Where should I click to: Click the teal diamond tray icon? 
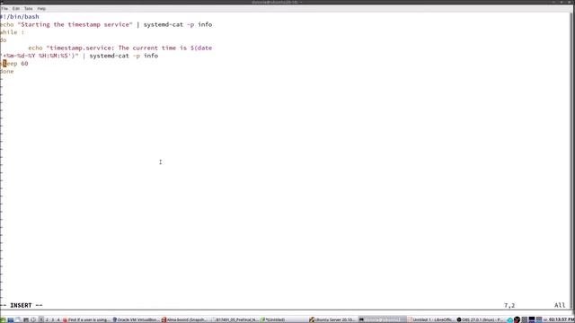pos(509,319)
